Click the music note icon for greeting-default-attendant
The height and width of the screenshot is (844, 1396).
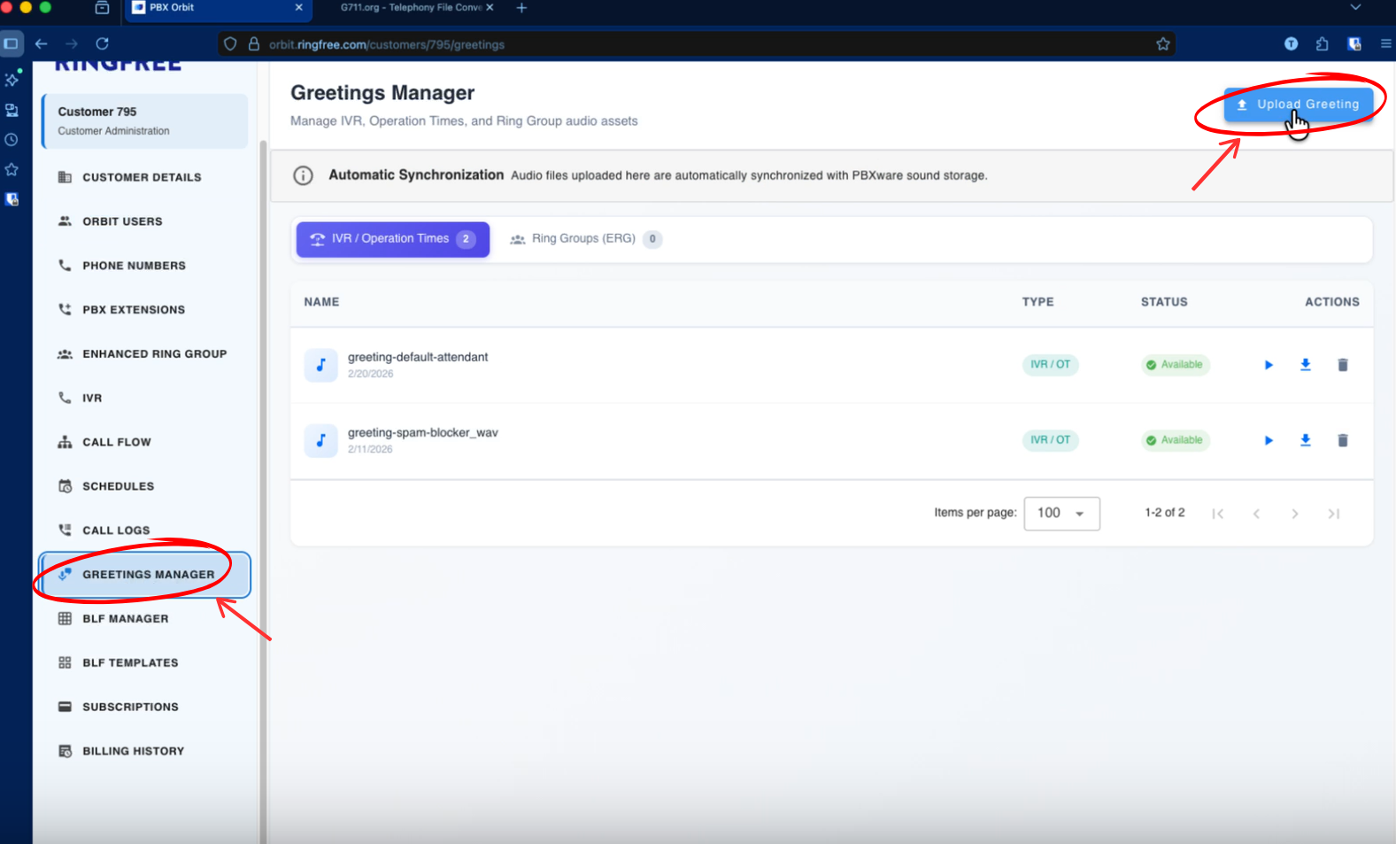pos(320,365)
